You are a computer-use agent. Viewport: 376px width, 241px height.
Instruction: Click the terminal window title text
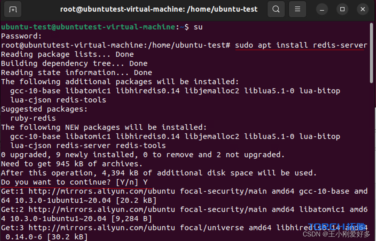pyautogui.click(x=159, y=9)
